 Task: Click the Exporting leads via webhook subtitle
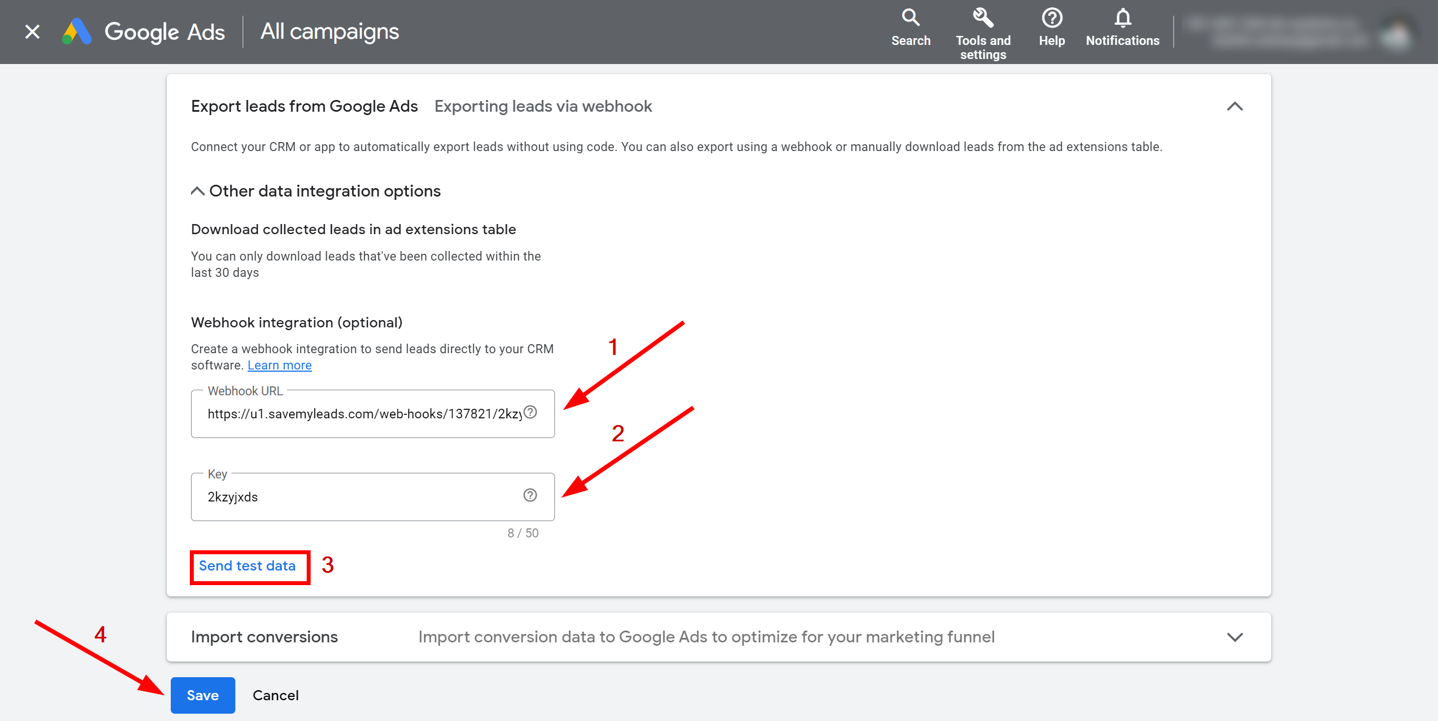click(543, 106)
